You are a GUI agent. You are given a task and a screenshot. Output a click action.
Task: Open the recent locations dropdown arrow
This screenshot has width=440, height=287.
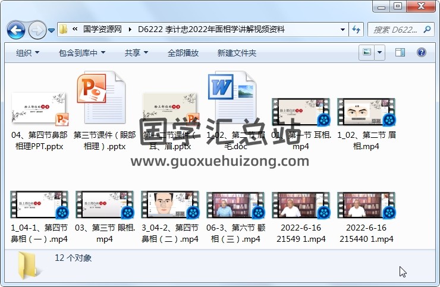[x=51, y=30]
